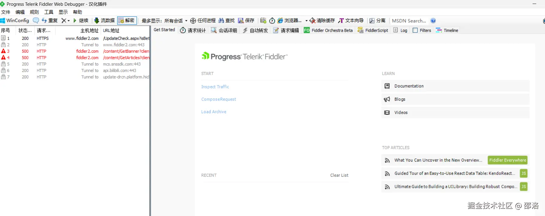Image resolution: width=545 pixels, height=216 pixels.
Task: Switch to the Get Started tab
Action: [164, 30]
